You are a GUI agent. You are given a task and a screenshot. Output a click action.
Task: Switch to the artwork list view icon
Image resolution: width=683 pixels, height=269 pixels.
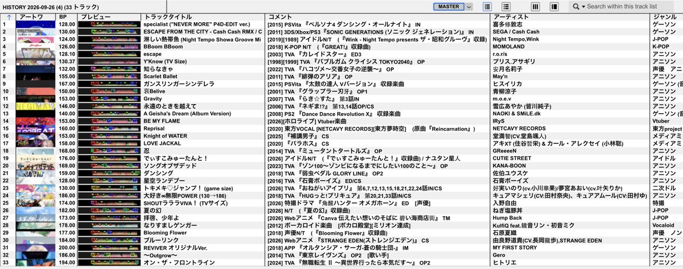488,6
